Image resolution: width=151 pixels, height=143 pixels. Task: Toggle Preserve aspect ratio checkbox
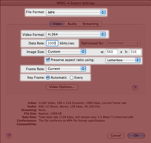[x=48, y=60]
